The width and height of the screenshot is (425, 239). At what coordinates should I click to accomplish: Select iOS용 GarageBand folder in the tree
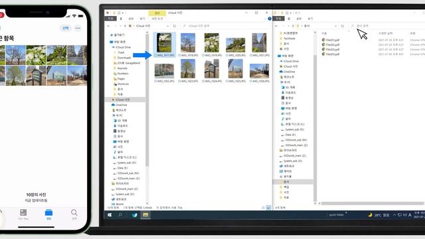click(127, 63)
